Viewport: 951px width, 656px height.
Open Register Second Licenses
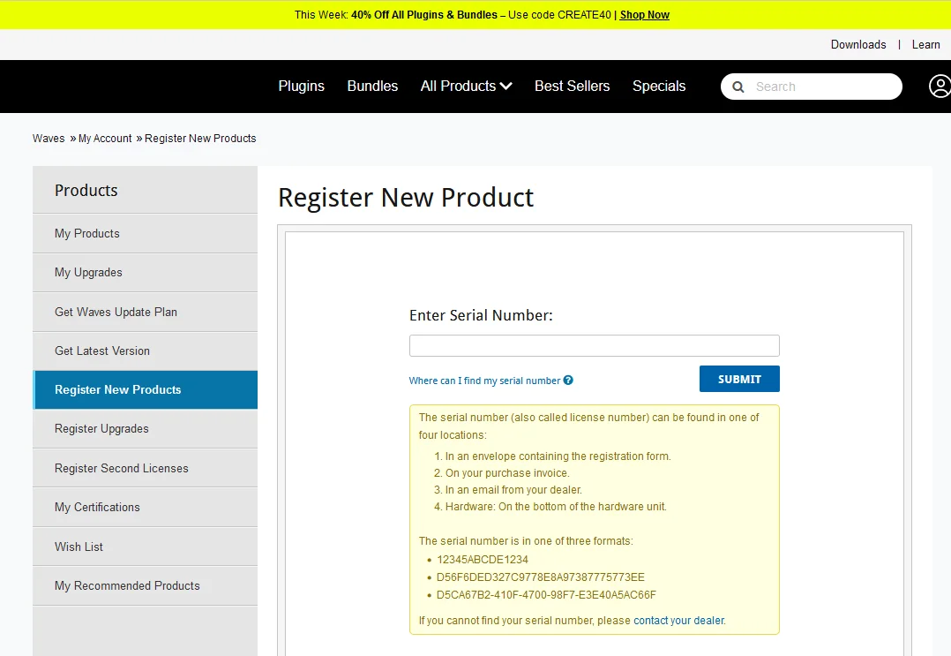point(145,468)
